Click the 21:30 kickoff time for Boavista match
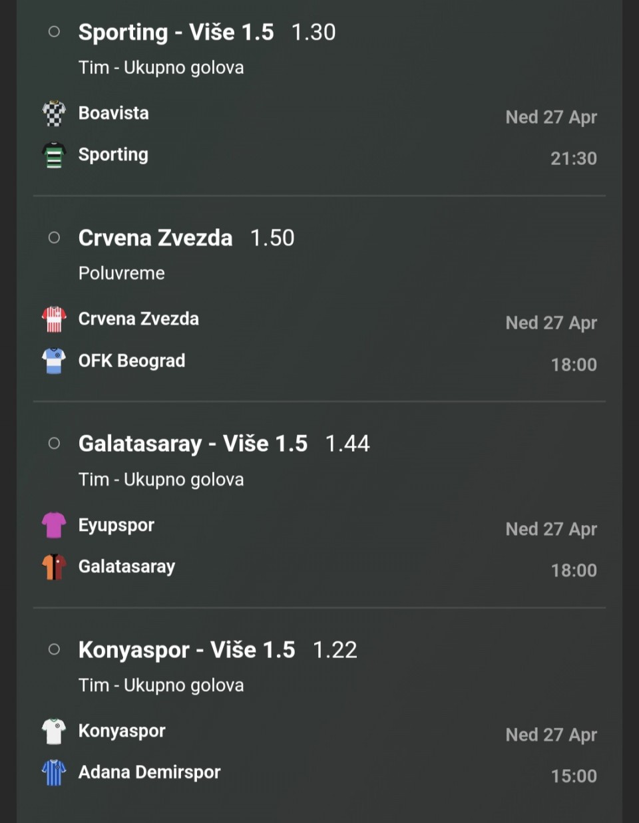This screenshot has height=823, width=639. coord(574,158)
